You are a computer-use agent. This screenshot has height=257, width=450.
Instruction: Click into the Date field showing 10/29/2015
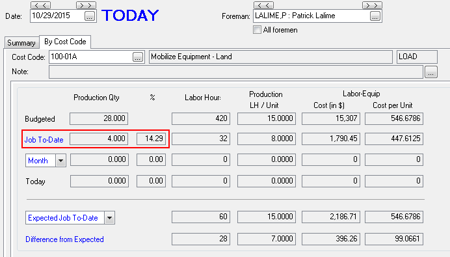[57, 16]
